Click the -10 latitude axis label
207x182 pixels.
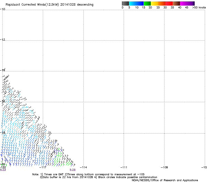click(3, 9)
